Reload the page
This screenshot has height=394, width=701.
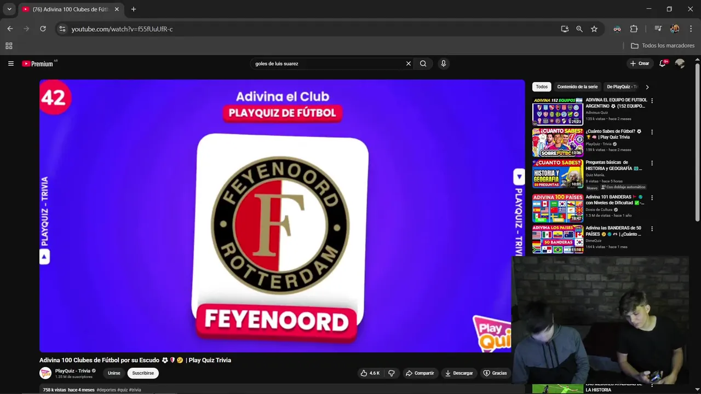tap(43, 29)
